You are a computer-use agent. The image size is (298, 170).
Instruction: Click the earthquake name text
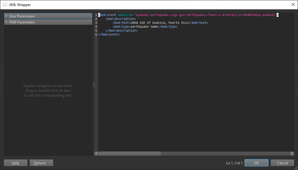tap(144, 27)
